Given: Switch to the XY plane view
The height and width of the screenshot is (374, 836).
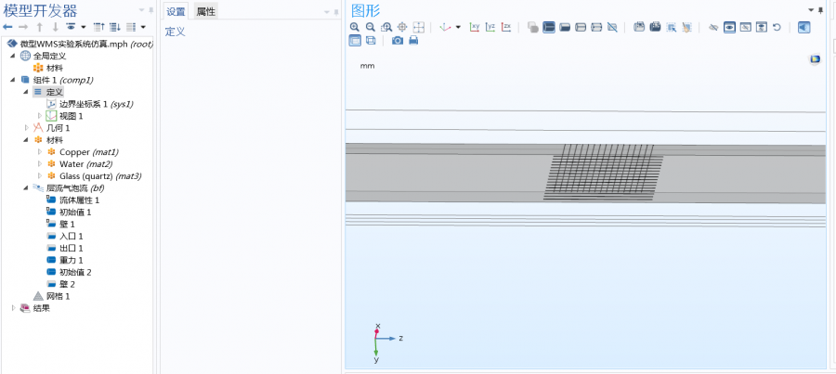Looking at the screenshot, I should 475,27.
